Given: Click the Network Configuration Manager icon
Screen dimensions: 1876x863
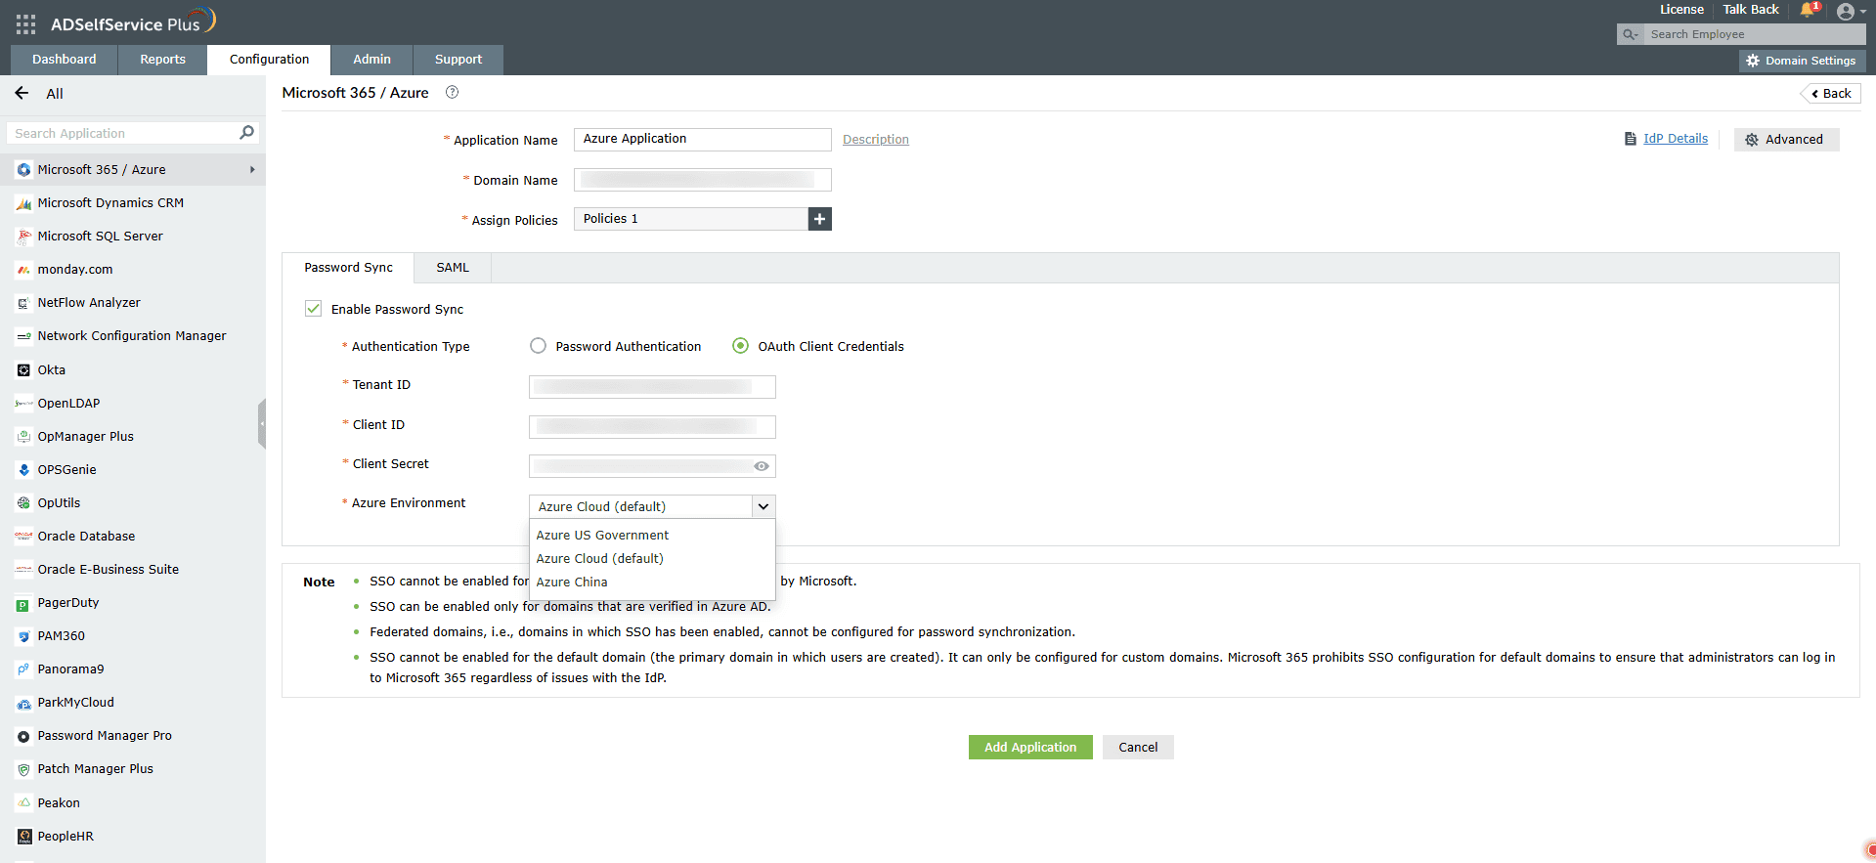Looking at the screenshot, I should [x=24, y=336].
